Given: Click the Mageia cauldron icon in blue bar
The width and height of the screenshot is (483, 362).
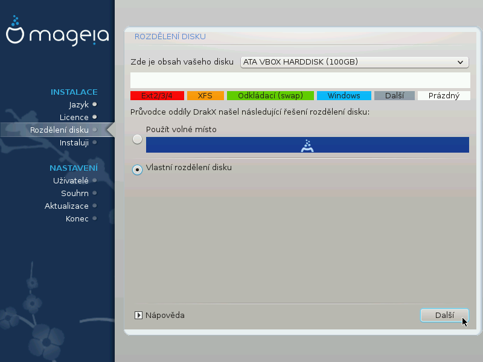Looking at the screenshot, I should tap(307, 145).
